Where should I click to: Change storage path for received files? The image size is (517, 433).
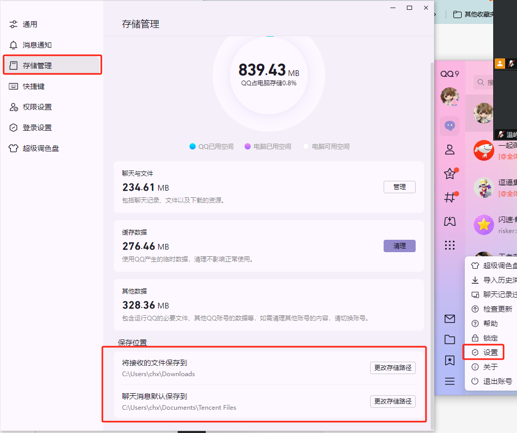[393, 368]
